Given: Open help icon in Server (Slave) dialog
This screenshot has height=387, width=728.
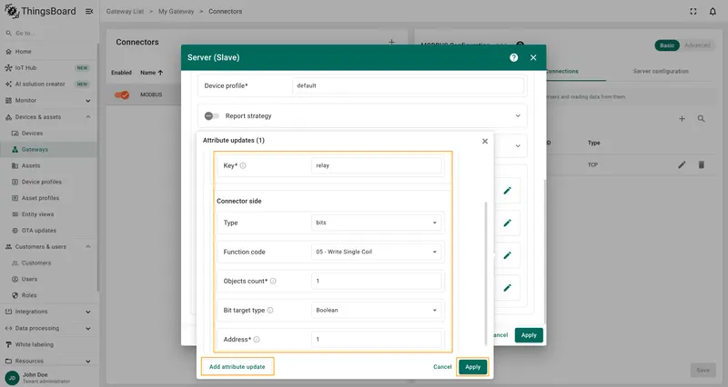Looking at the screenshot, I should [513, 57].
